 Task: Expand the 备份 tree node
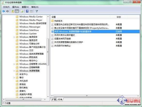(x=14, y=78)
